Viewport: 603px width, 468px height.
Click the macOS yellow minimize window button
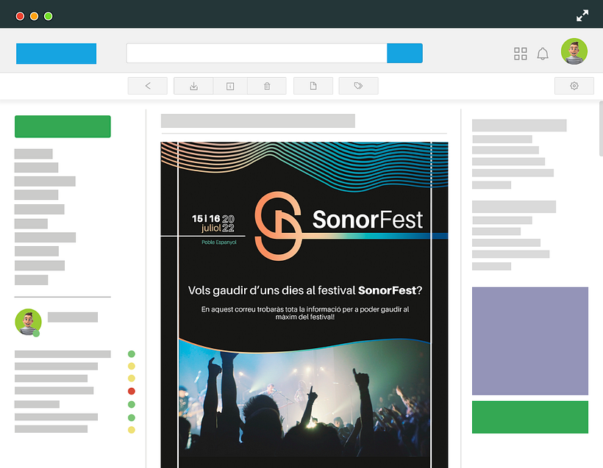34,16
